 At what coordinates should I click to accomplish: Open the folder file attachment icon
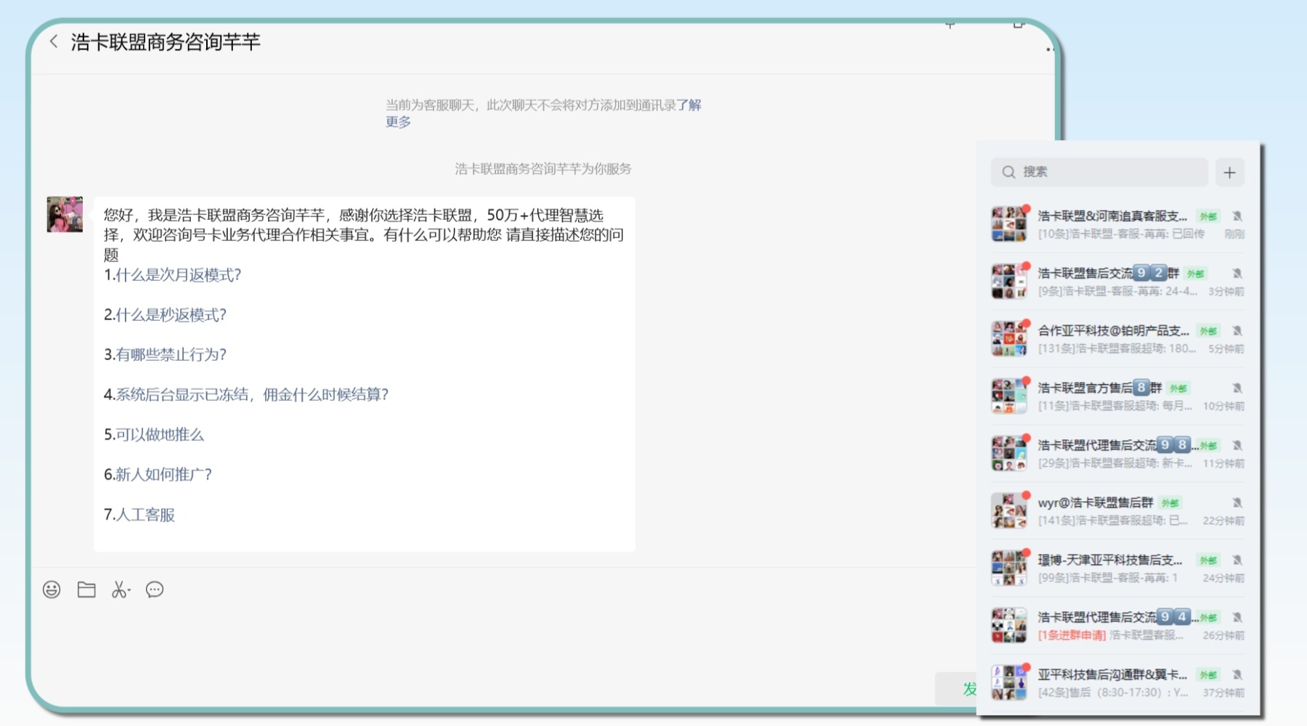click(86, 590)
